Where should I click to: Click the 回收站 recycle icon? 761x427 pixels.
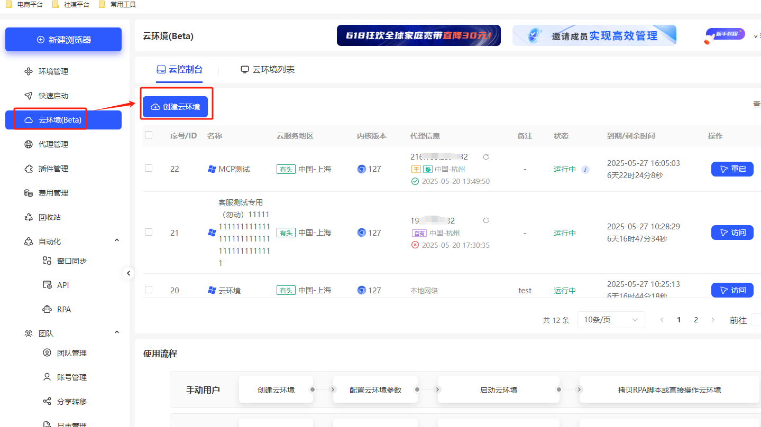29,217
